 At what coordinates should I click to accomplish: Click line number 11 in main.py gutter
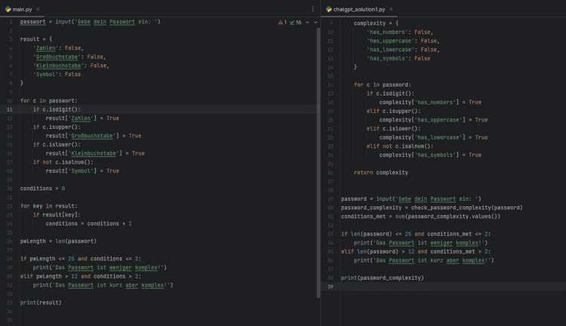9,109
